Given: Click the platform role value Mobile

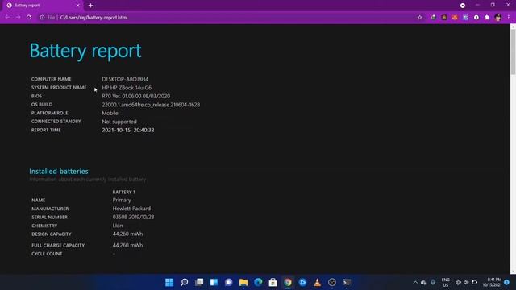Looking at the screenshot, I should (x=110, y=113).
